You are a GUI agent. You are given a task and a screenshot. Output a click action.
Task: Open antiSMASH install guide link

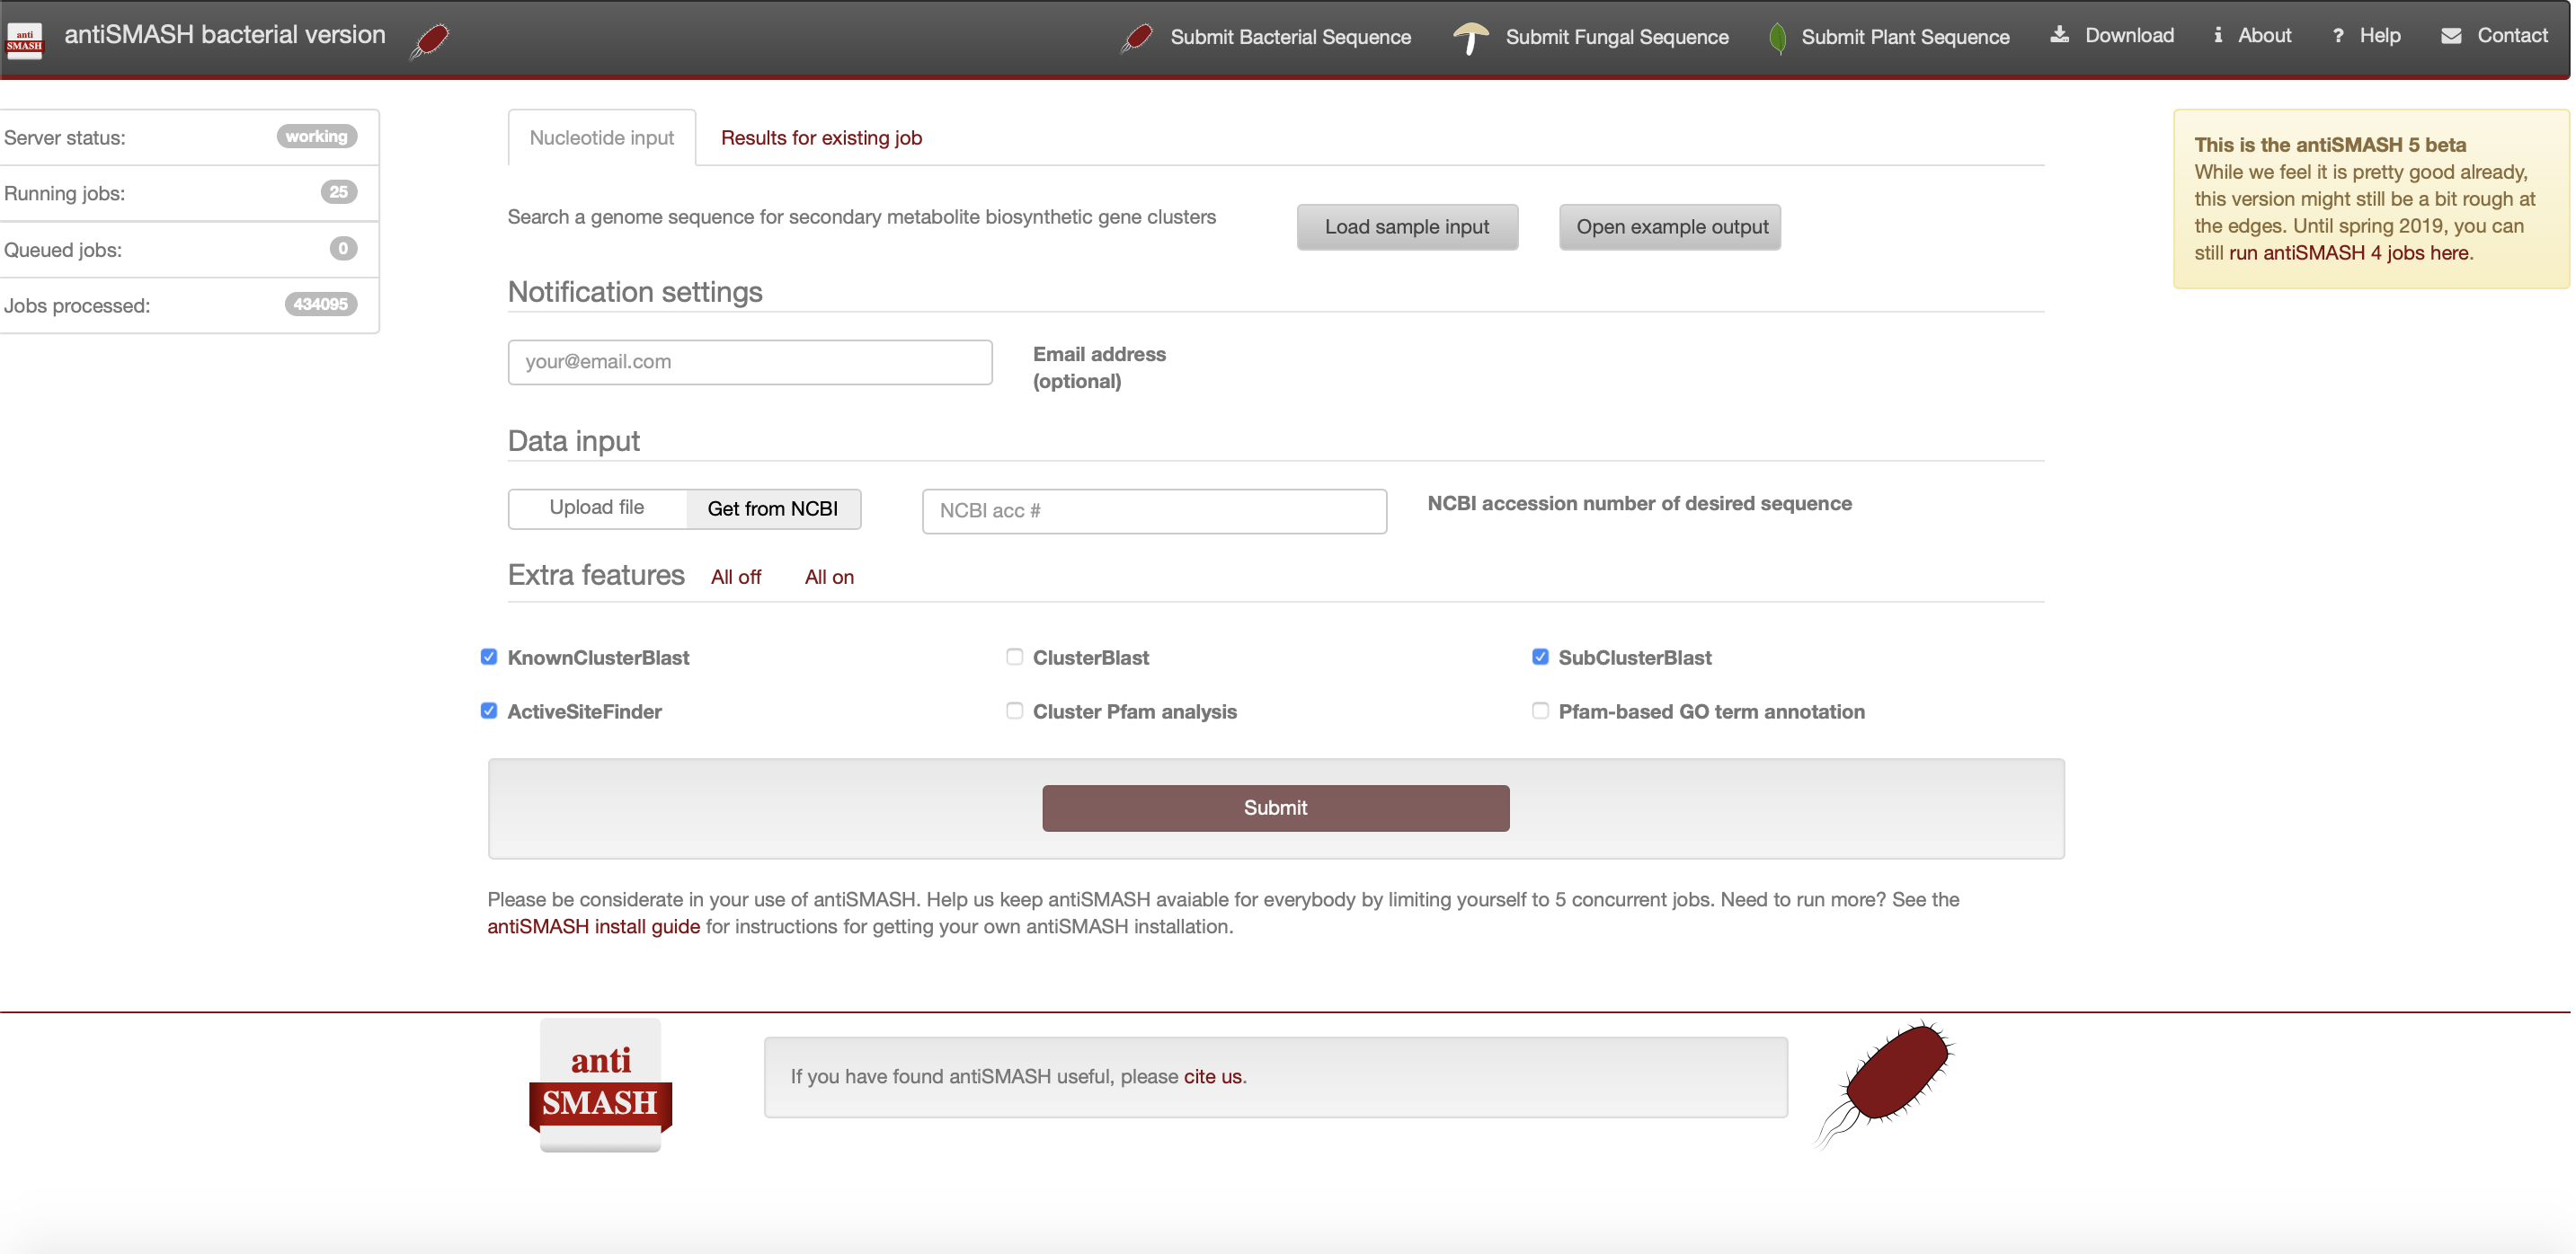(593, 926)
